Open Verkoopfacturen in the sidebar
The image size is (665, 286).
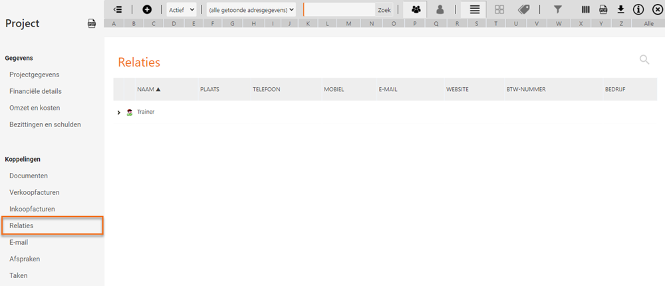tap(35, 192)
